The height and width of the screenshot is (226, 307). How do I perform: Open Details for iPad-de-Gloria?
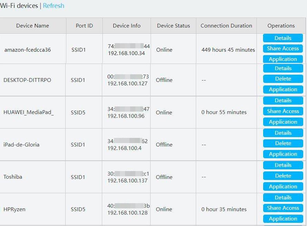pos(283,133)
